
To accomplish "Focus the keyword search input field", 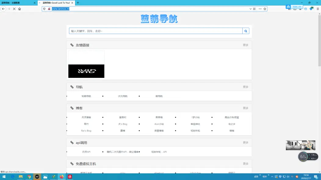I will tap(156, 31).
